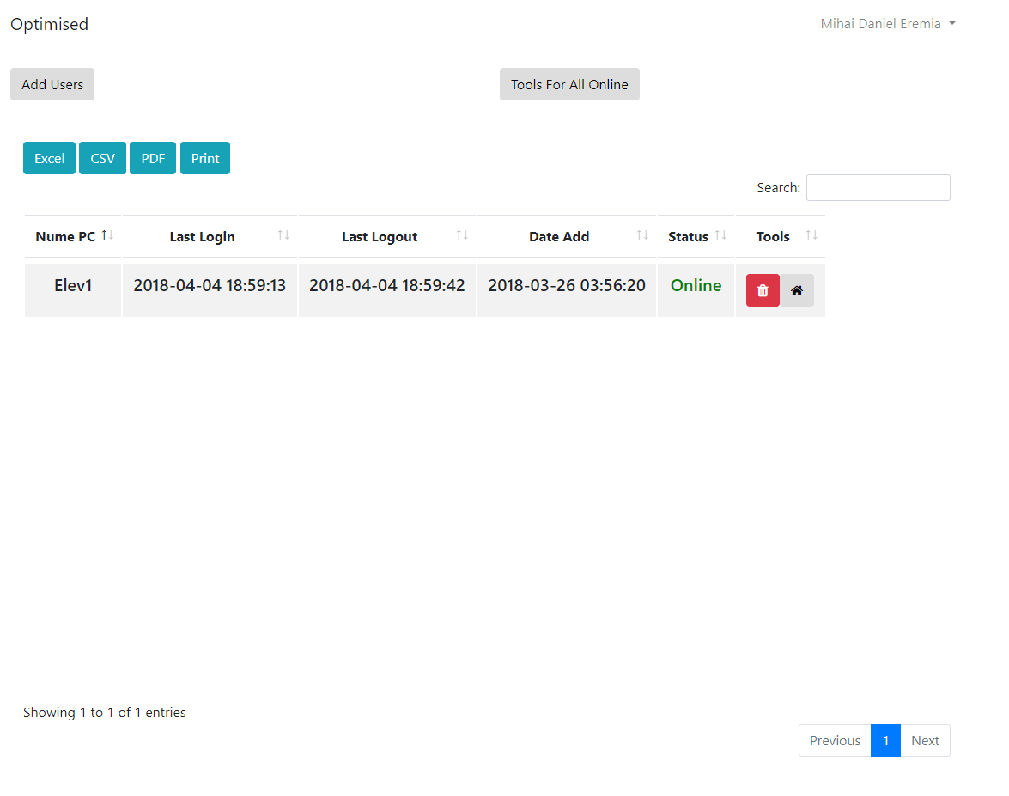Image resolution: width=1009 pixels, height=796 pixels.
Task: Print the table
Action: pyautogui.click(x=205, y=158)
